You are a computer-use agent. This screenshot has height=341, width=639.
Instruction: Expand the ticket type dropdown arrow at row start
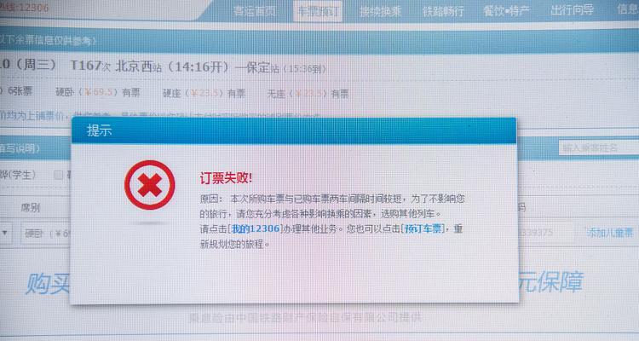5,233
